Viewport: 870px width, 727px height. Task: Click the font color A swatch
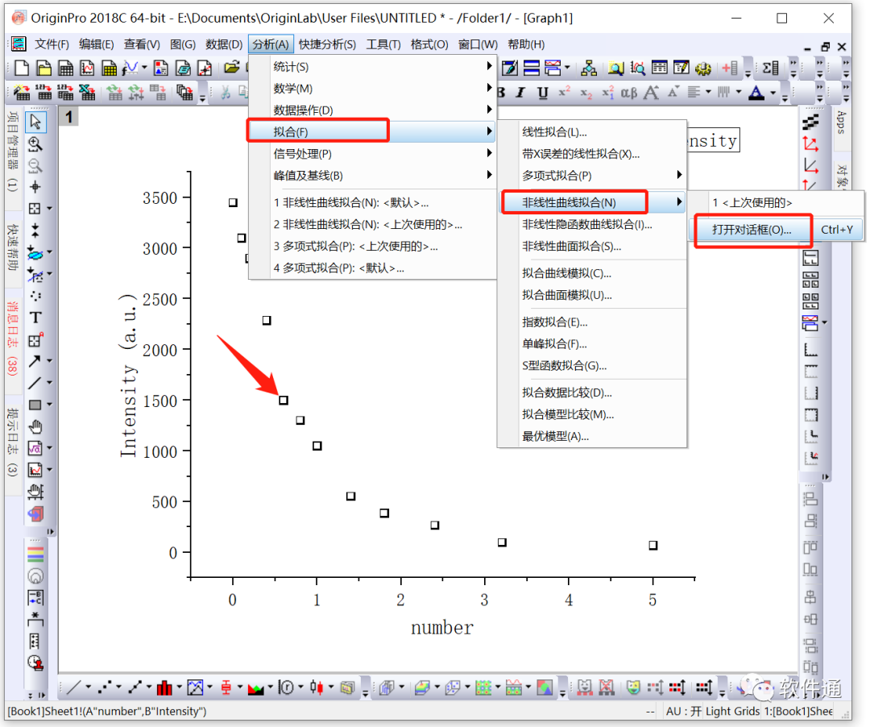(x=756, y=92)
